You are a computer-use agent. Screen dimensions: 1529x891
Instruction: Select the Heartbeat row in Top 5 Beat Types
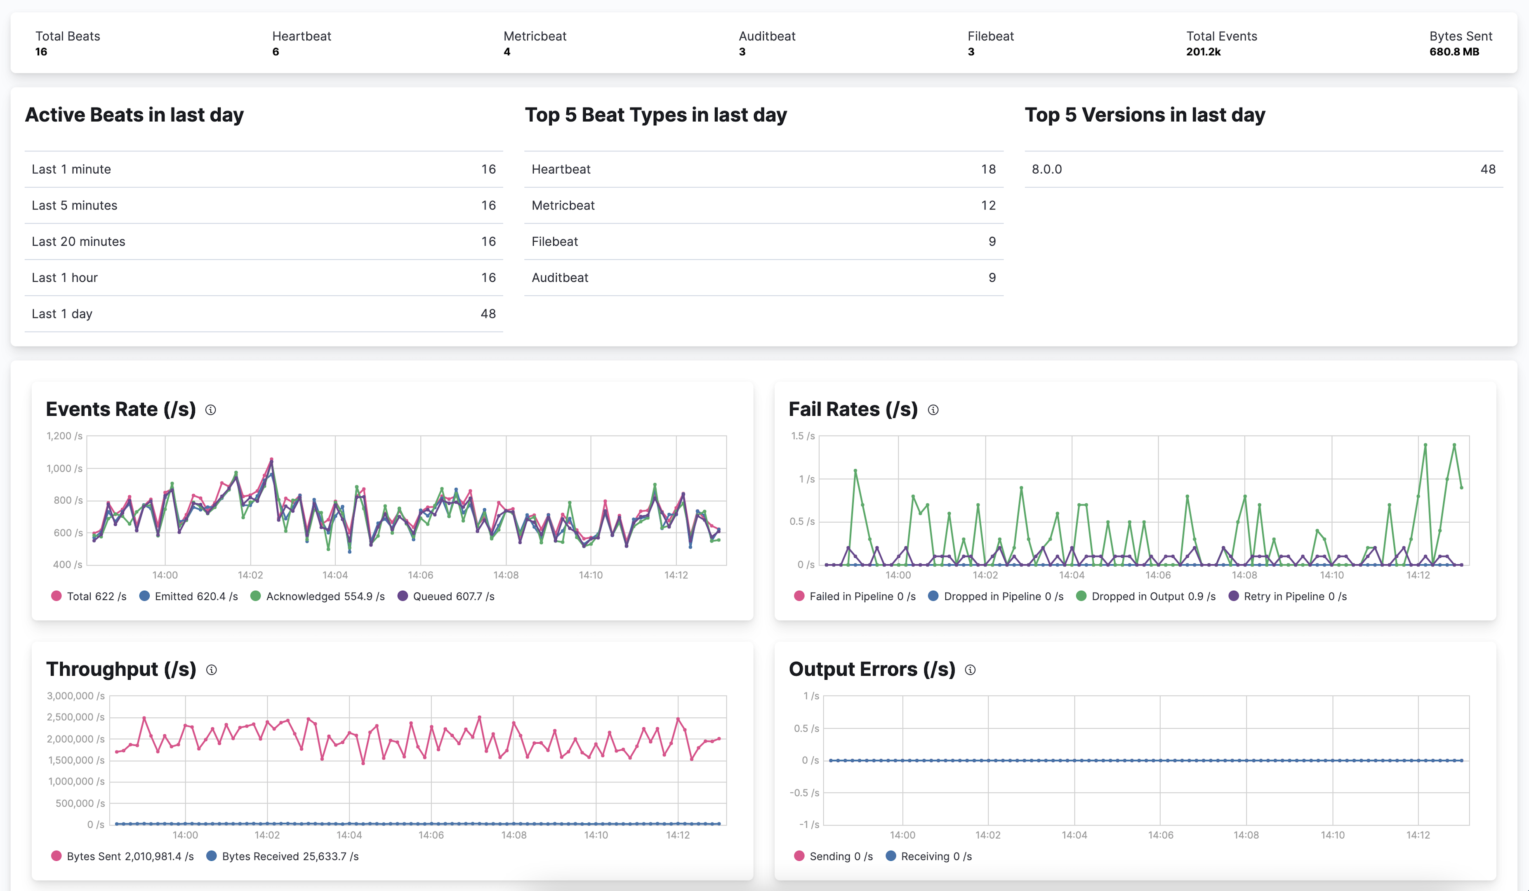point(763,170)
